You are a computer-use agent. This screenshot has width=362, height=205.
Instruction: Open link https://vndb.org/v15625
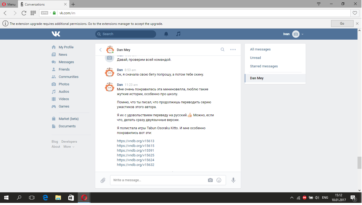click(135, 155)
